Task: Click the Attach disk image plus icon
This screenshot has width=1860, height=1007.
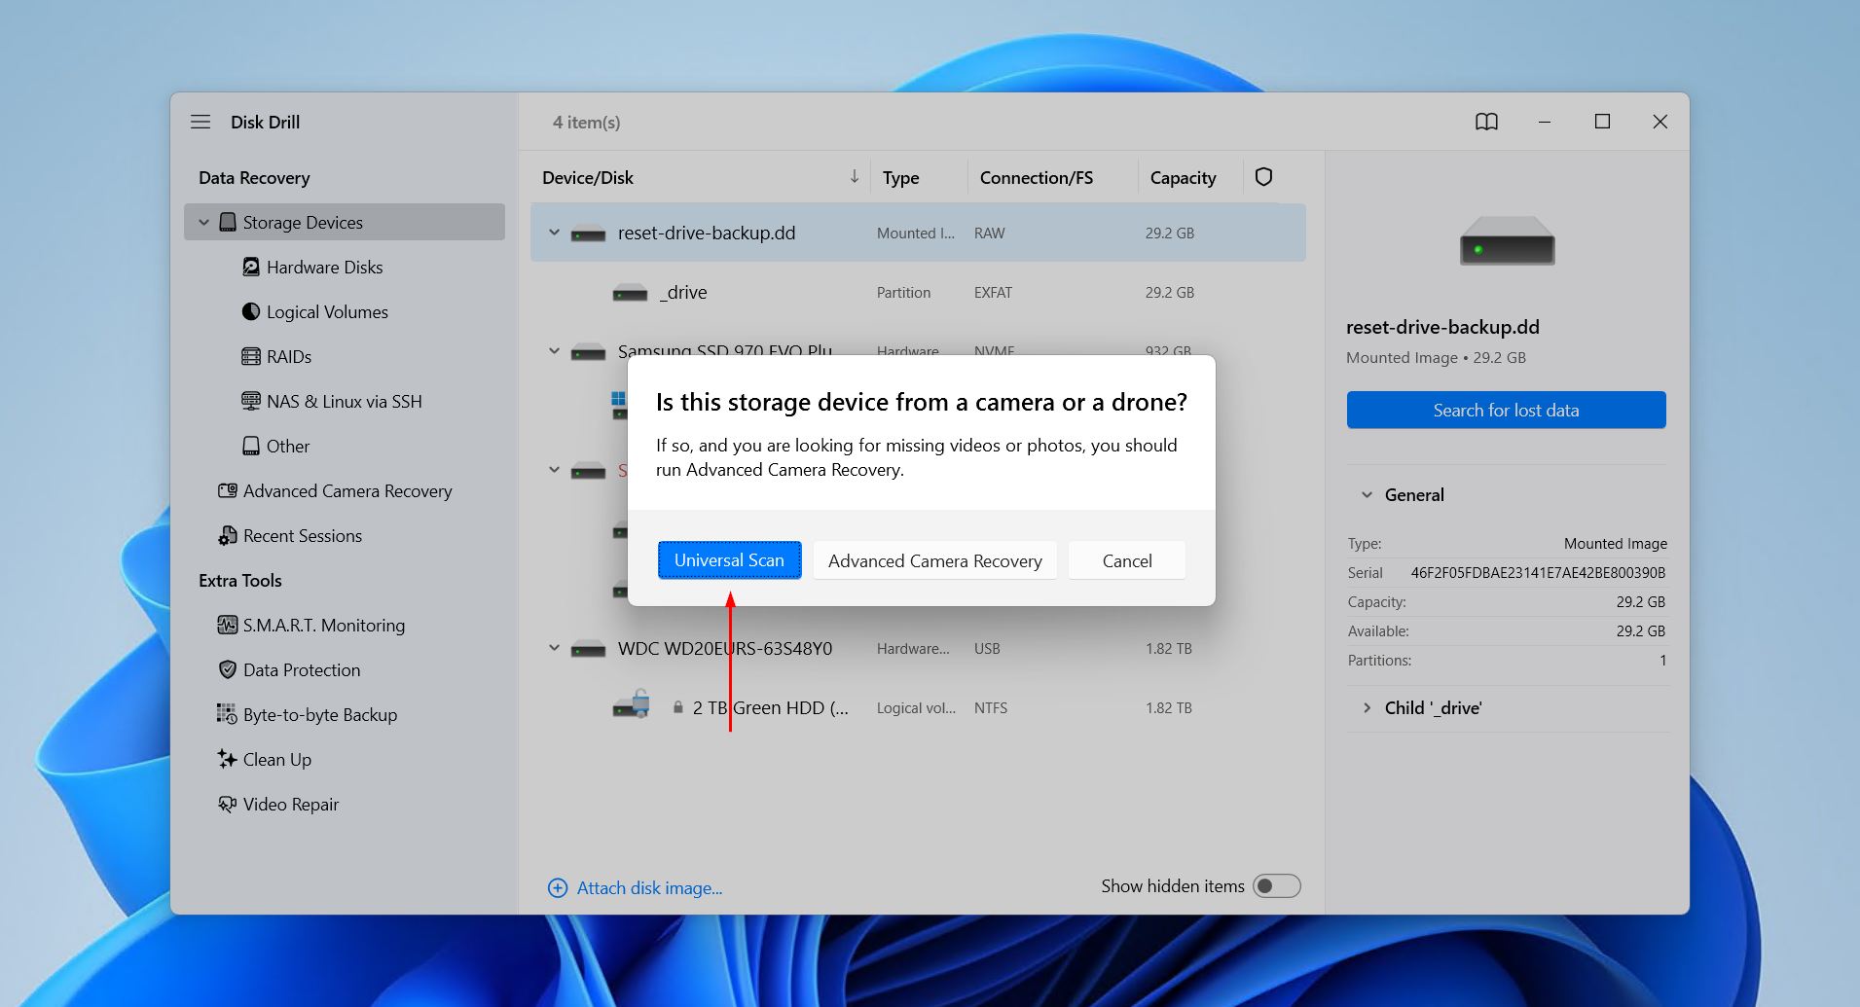Action: tap(558, 887)
